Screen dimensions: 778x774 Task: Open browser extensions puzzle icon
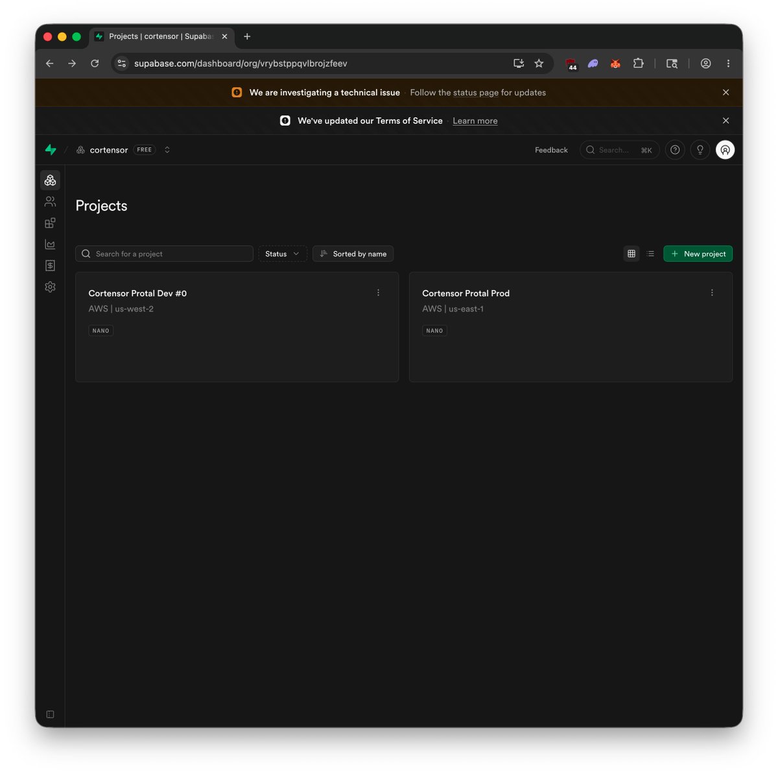[x=638, y=64]
